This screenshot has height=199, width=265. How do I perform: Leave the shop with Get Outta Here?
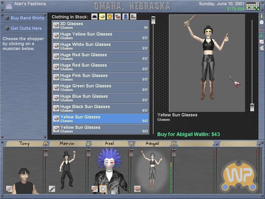click(26, 28)
